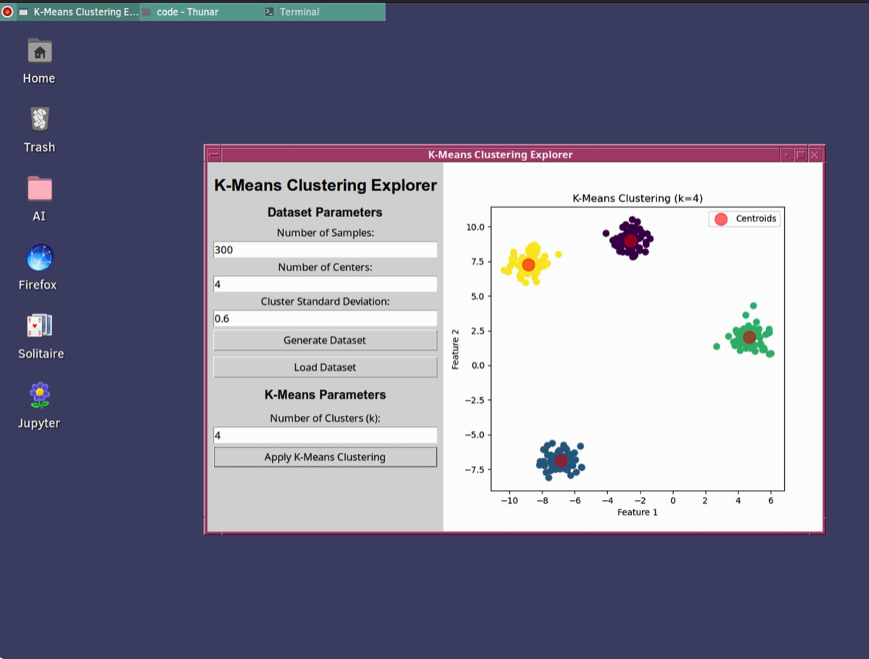Click the red centroid legend marker
The width and height of the screenshot is (869, 659).
tap(720, 219)
